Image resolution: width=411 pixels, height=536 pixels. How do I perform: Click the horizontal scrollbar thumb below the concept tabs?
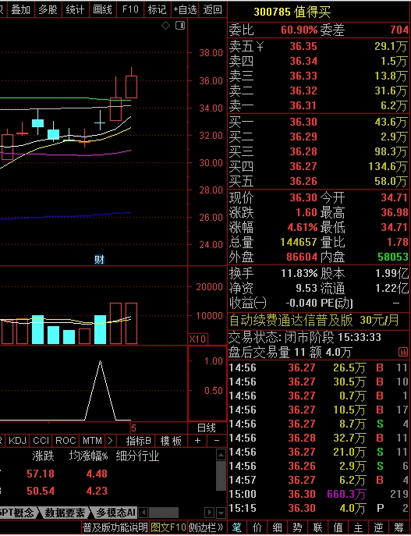[x=164, y=513]
